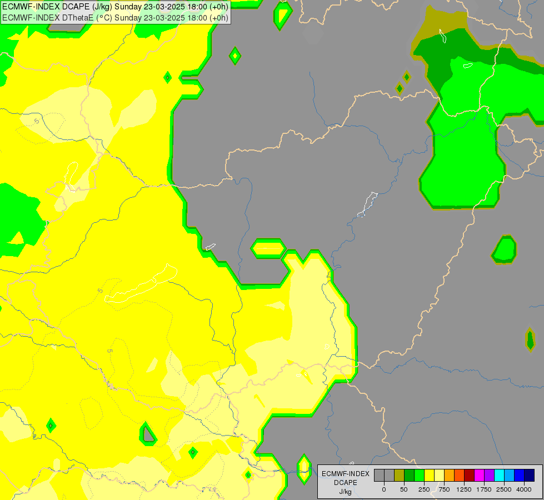This screenshot has height=500, width=544.
Task: Click the navy legend swatch
Action: coord(530,476)
